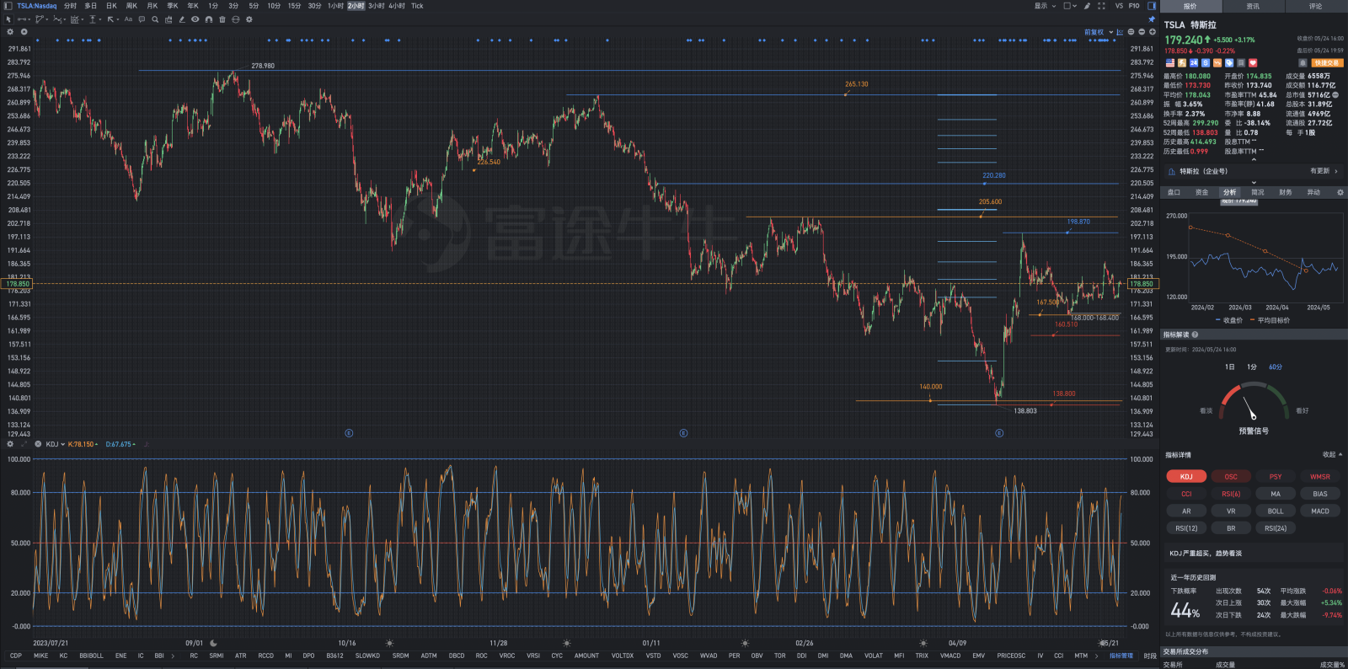1348x669 pixels.
Task: Select the BOLL indicator pill
Action: pos(1276,511)
